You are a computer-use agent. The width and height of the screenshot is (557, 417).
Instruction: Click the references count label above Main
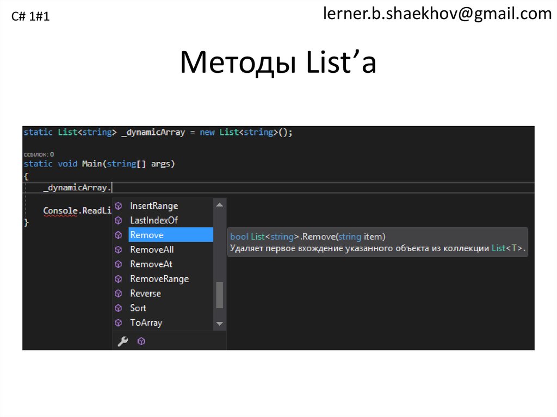39,154
